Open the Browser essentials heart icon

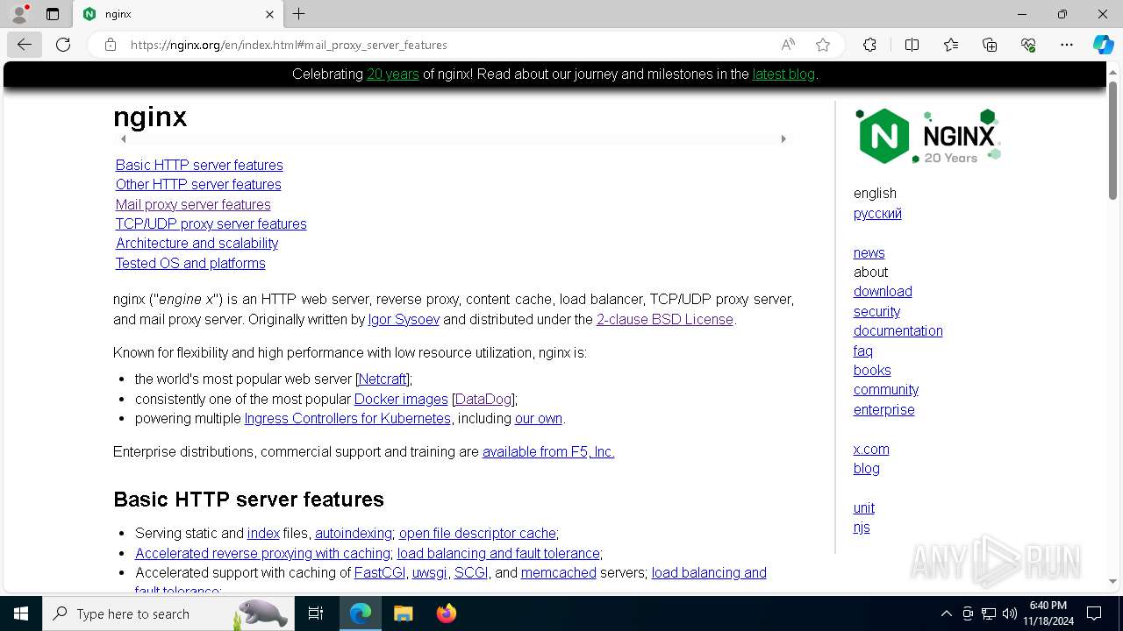(1028, 45)
